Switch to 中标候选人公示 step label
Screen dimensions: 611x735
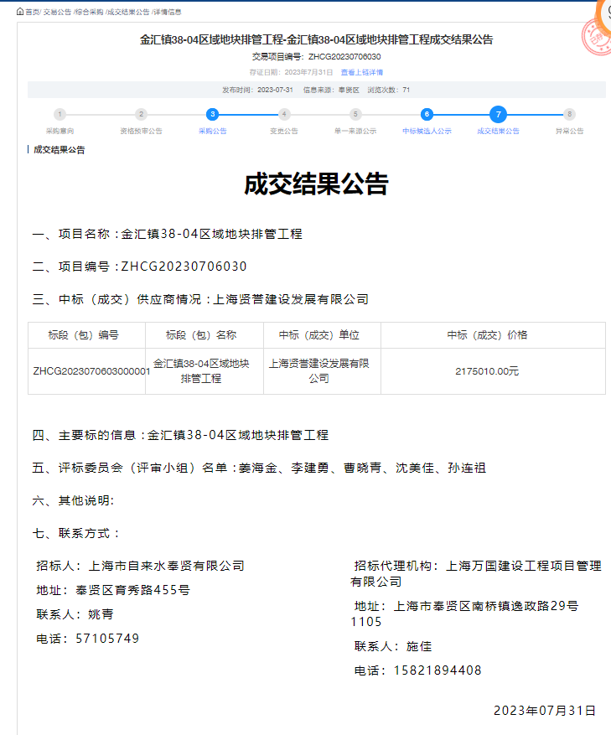(427, 132)
